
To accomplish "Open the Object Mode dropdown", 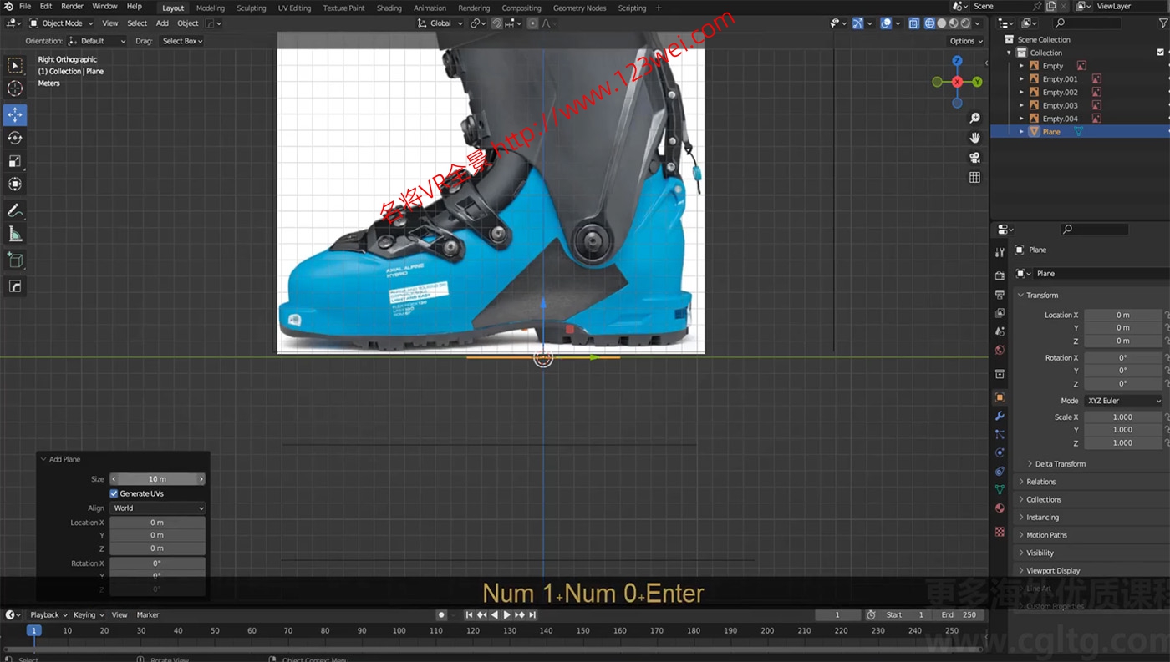I will click(62, 23).
